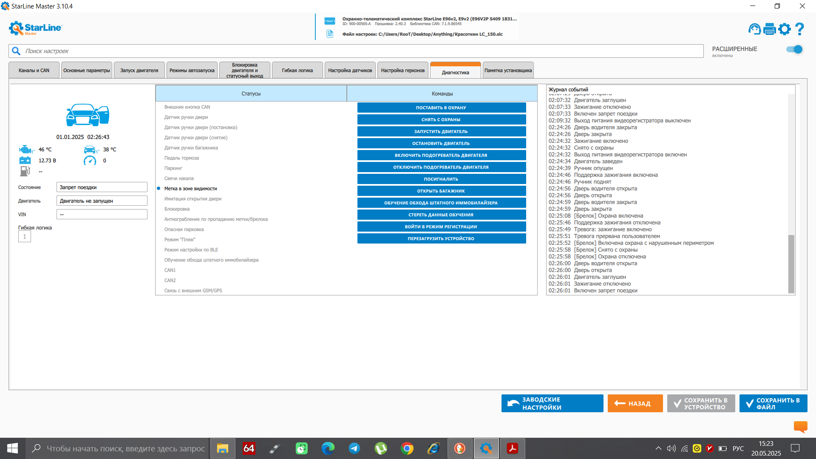The image size is (816, 459).
Task: Open Основные параметры tab
Action: coord(87,71)
